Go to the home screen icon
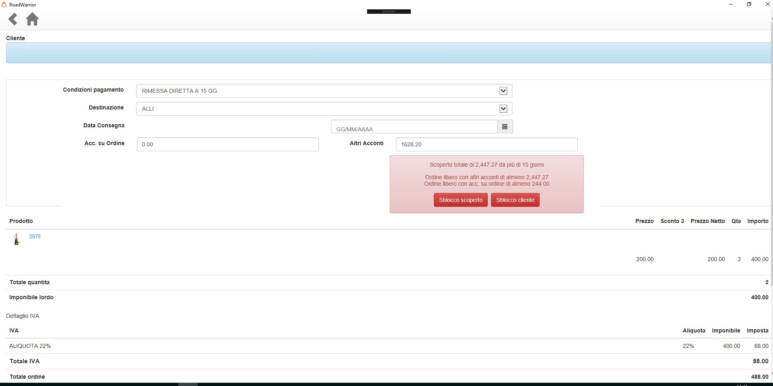This screenshot has width=773, height=386. [32, 19]
